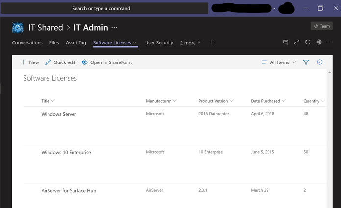
Task: Open the All Items view dropdown
Action: click(x=279, y=62)
